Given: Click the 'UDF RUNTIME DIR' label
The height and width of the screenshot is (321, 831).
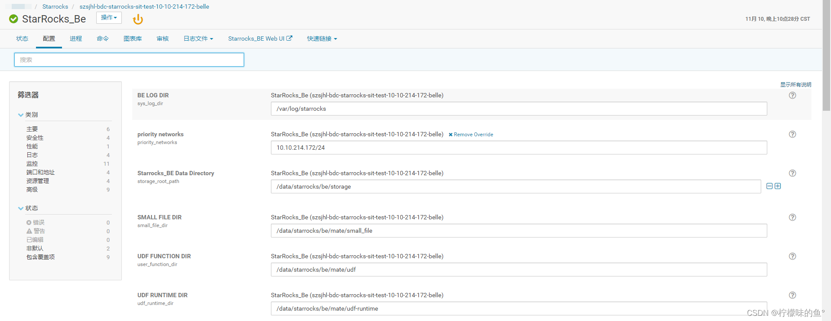Looking at the screenshot, I should point(163,295).
